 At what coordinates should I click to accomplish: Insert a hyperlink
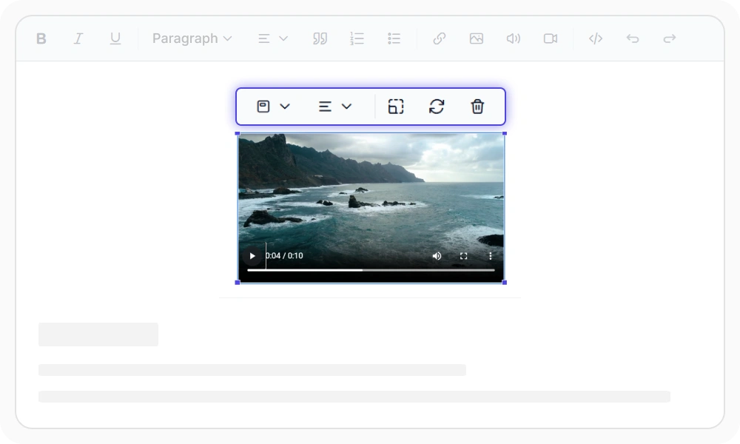point(440,38)
